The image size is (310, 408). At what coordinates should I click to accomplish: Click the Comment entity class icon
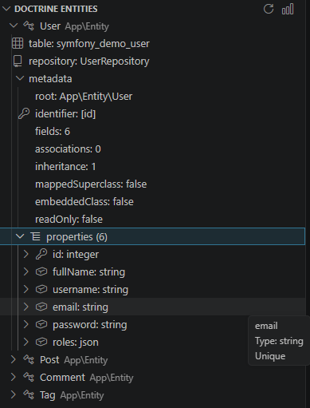coord(29,377)
